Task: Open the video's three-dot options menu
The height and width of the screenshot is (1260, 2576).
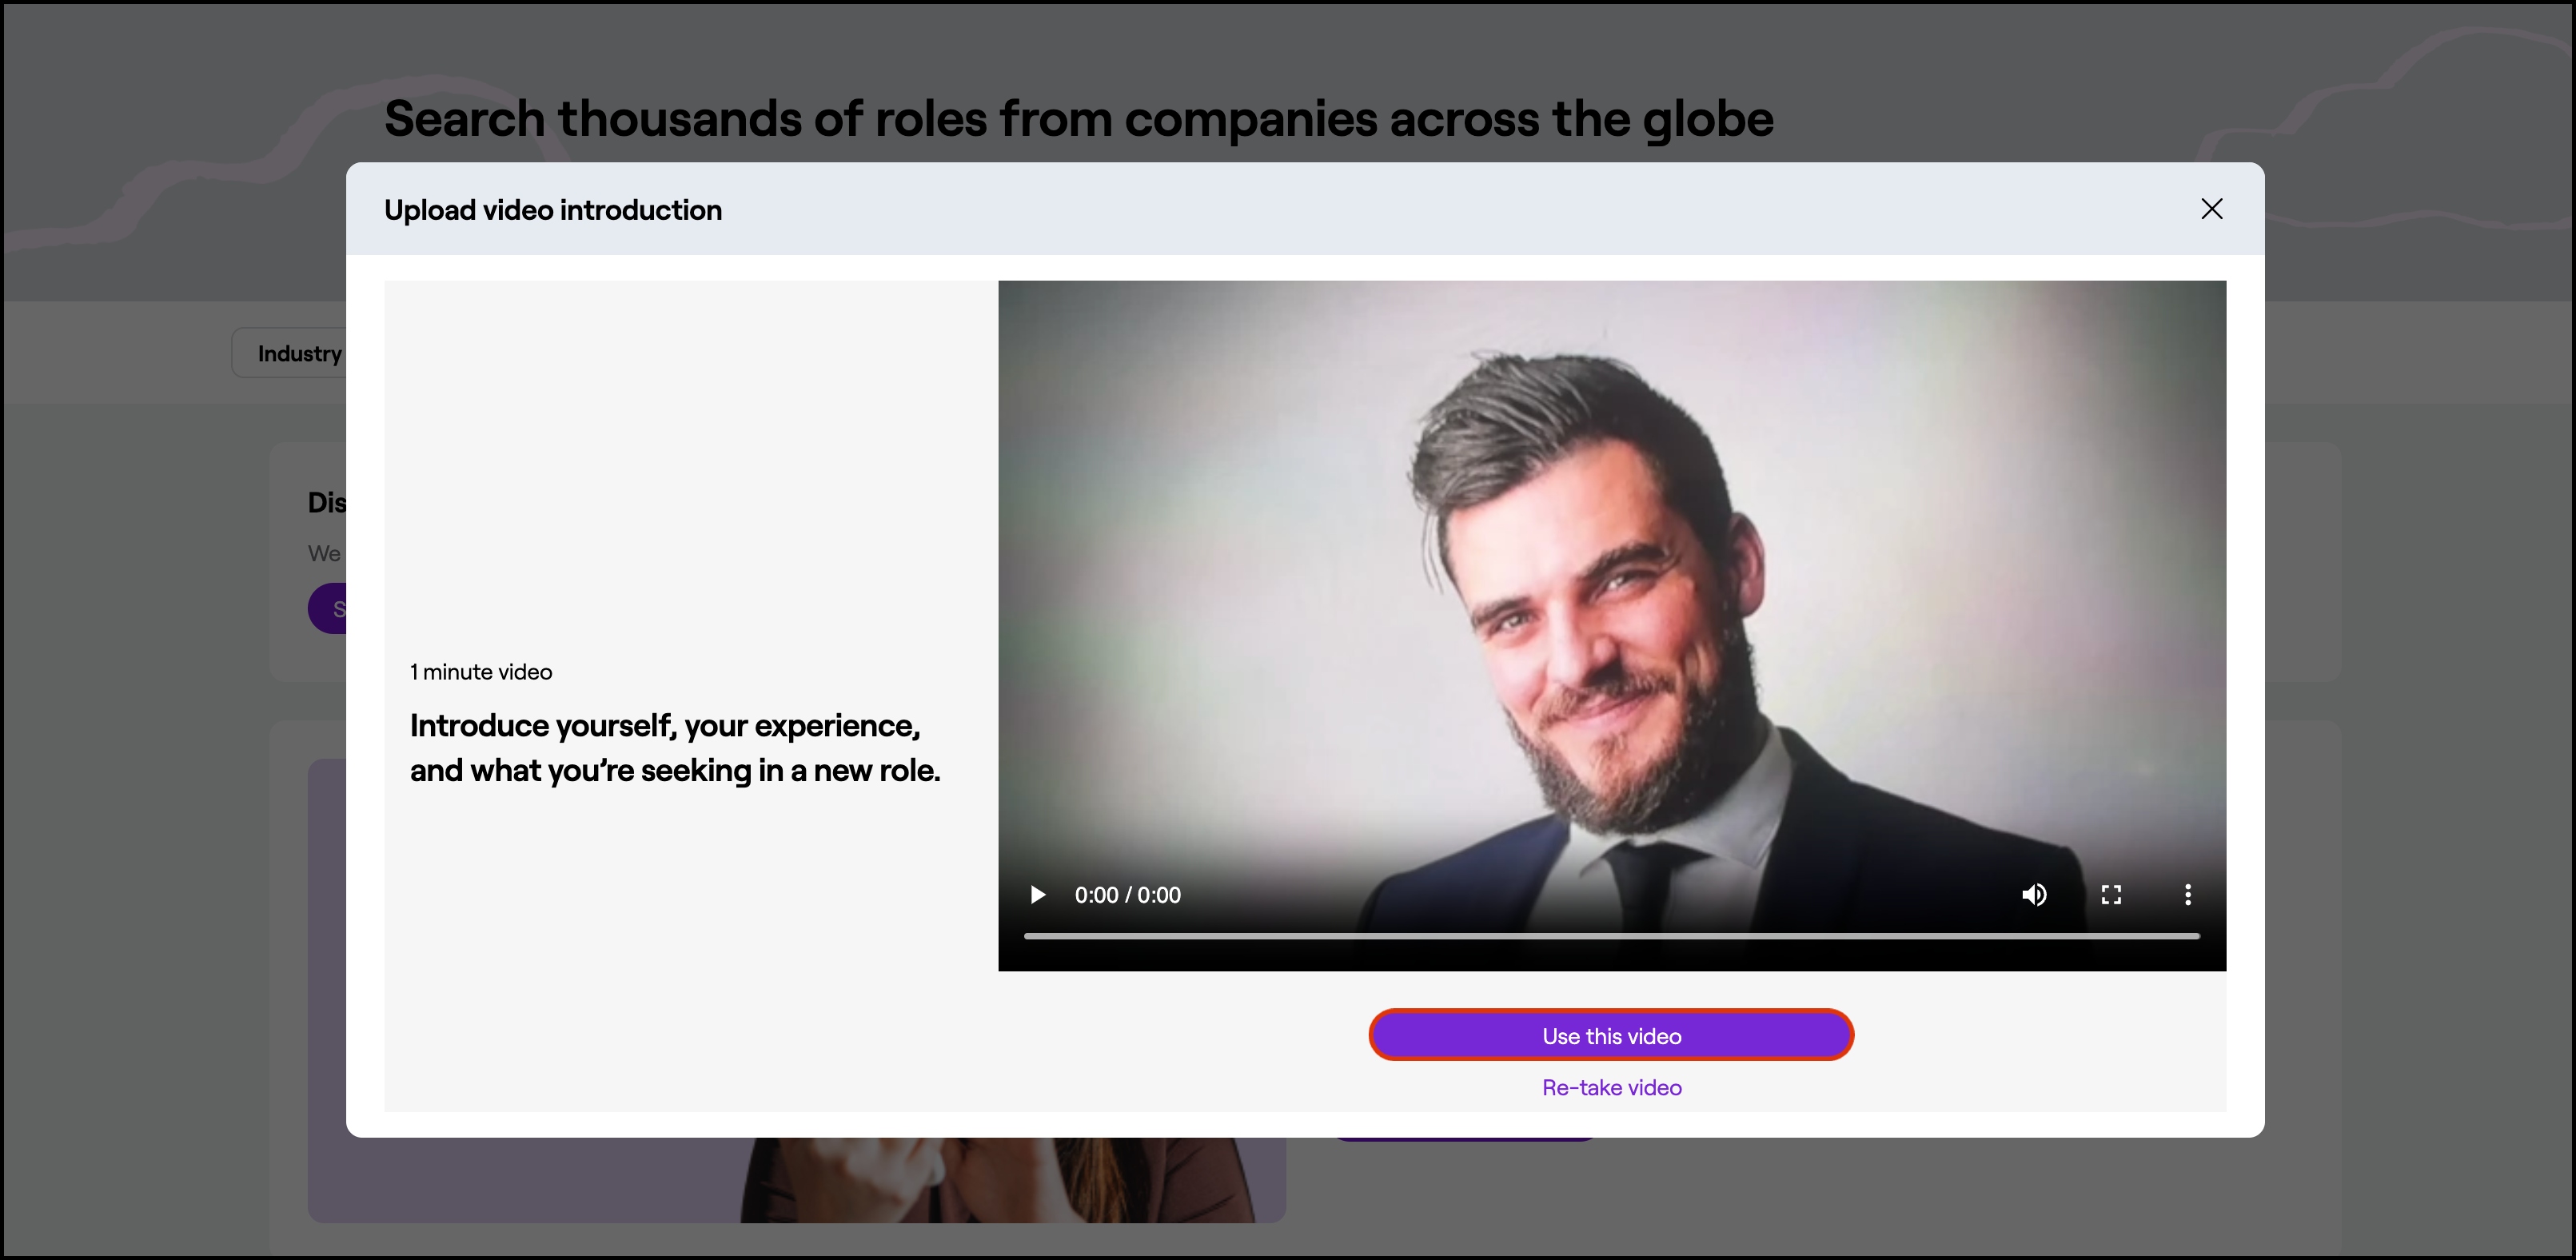Action: [x=2188, y=894]
